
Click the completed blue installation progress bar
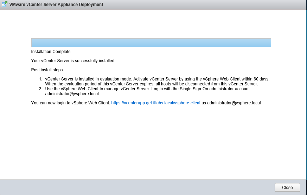coord(151,43)
